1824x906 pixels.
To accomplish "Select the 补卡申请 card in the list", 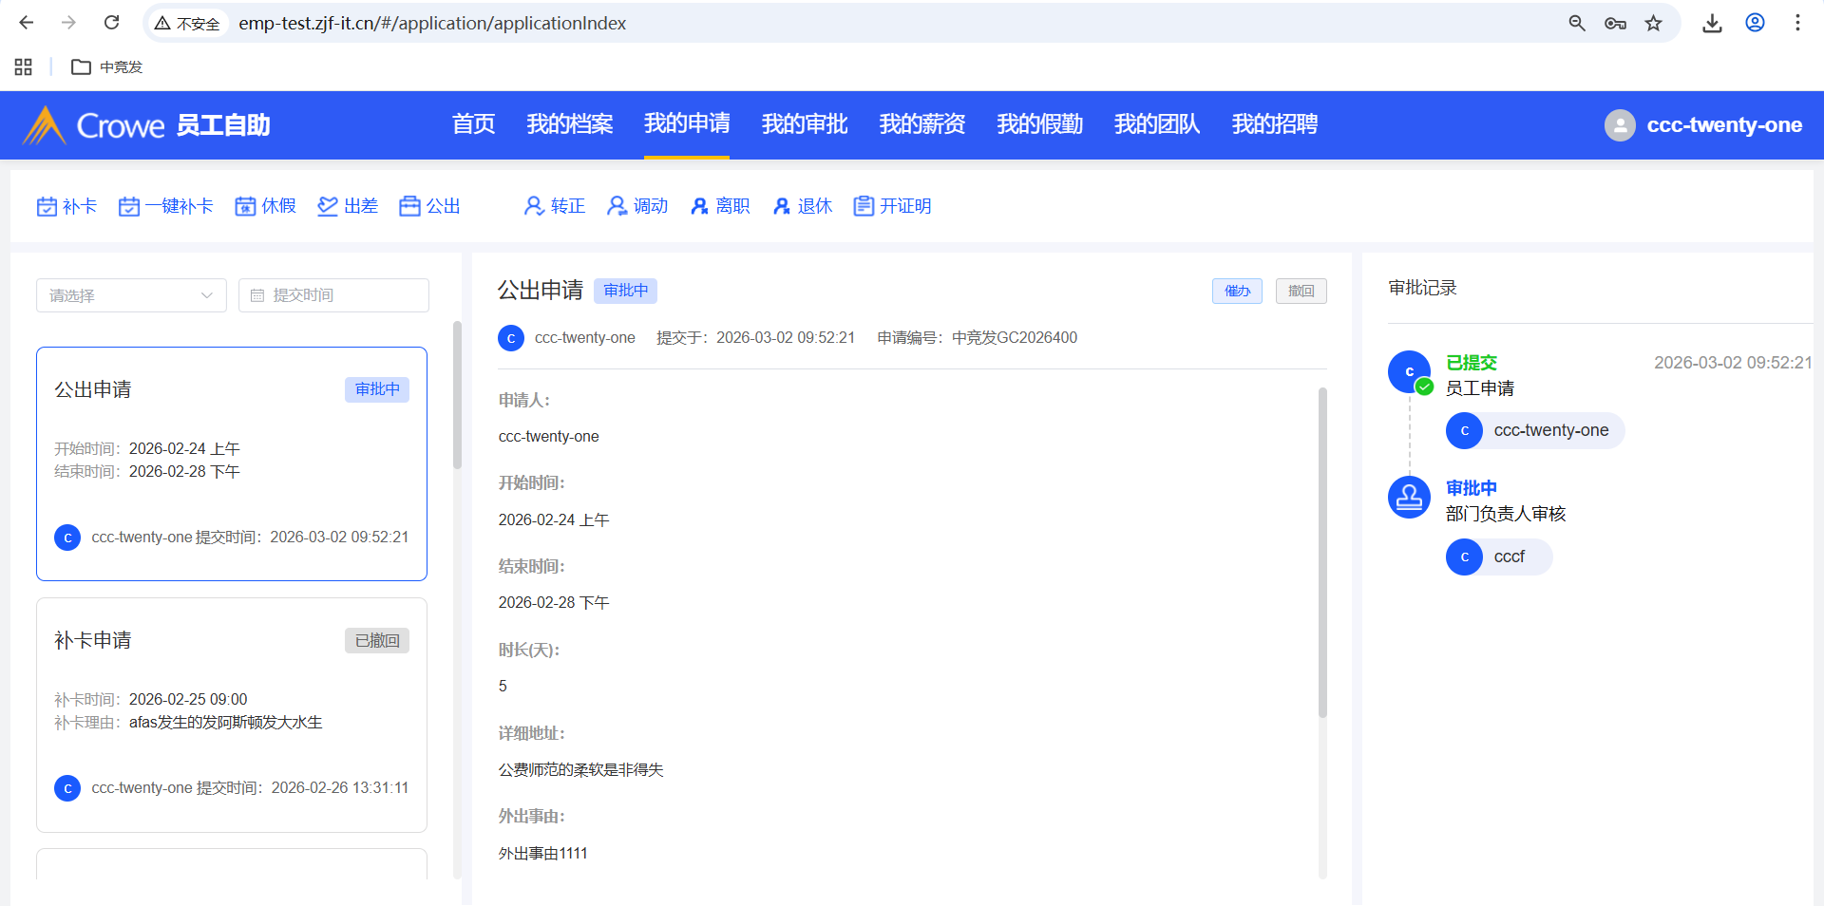I will (232, 714).
